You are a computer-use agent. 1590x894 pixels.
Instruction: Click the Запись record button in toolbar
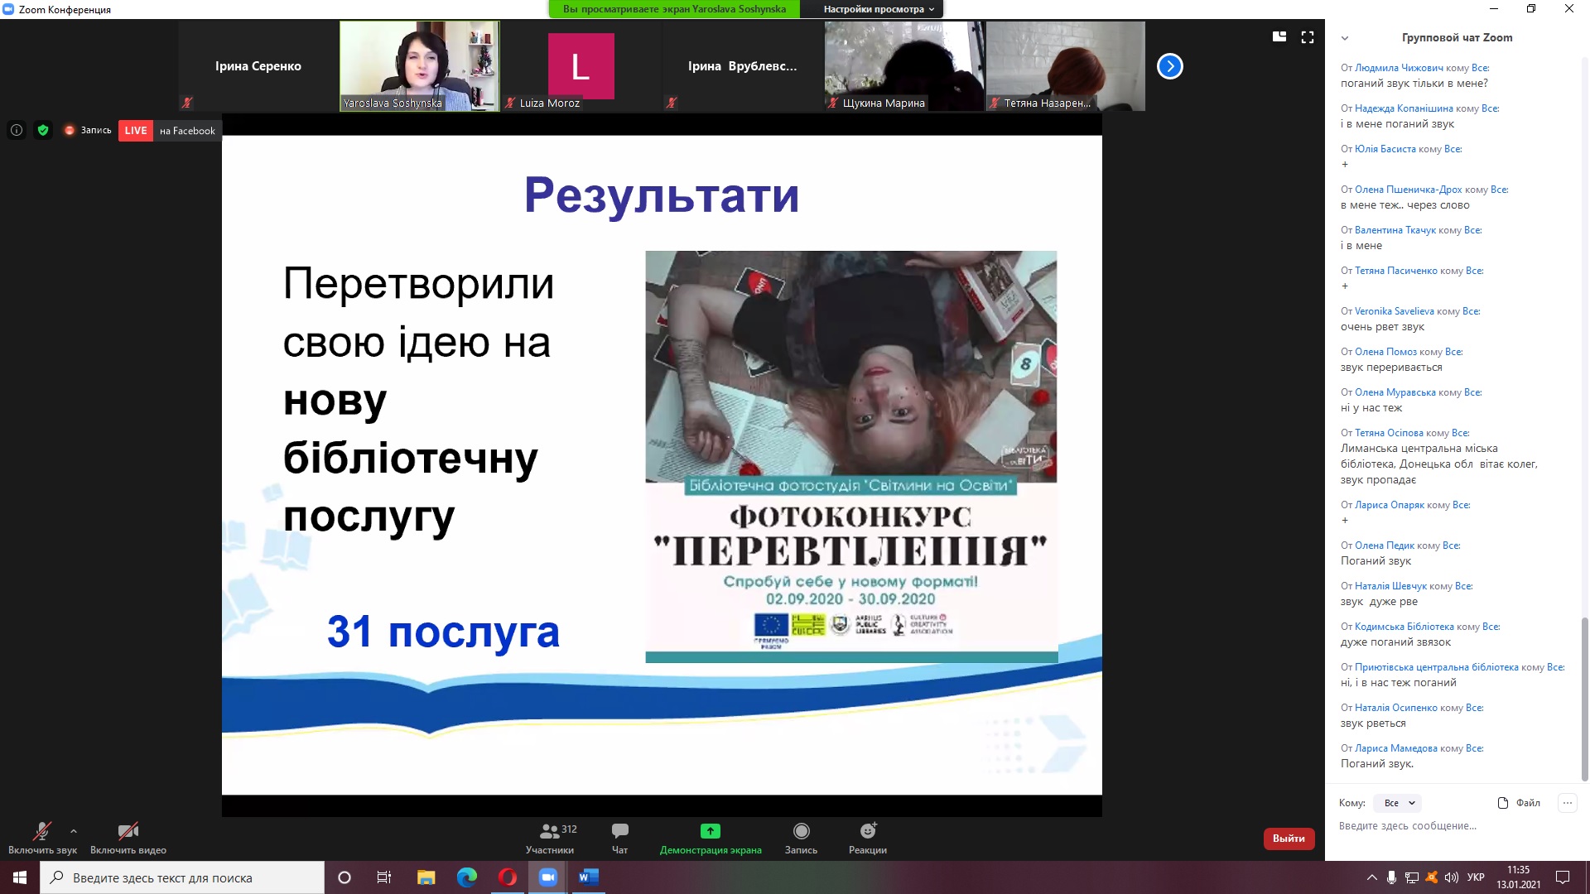801,838
